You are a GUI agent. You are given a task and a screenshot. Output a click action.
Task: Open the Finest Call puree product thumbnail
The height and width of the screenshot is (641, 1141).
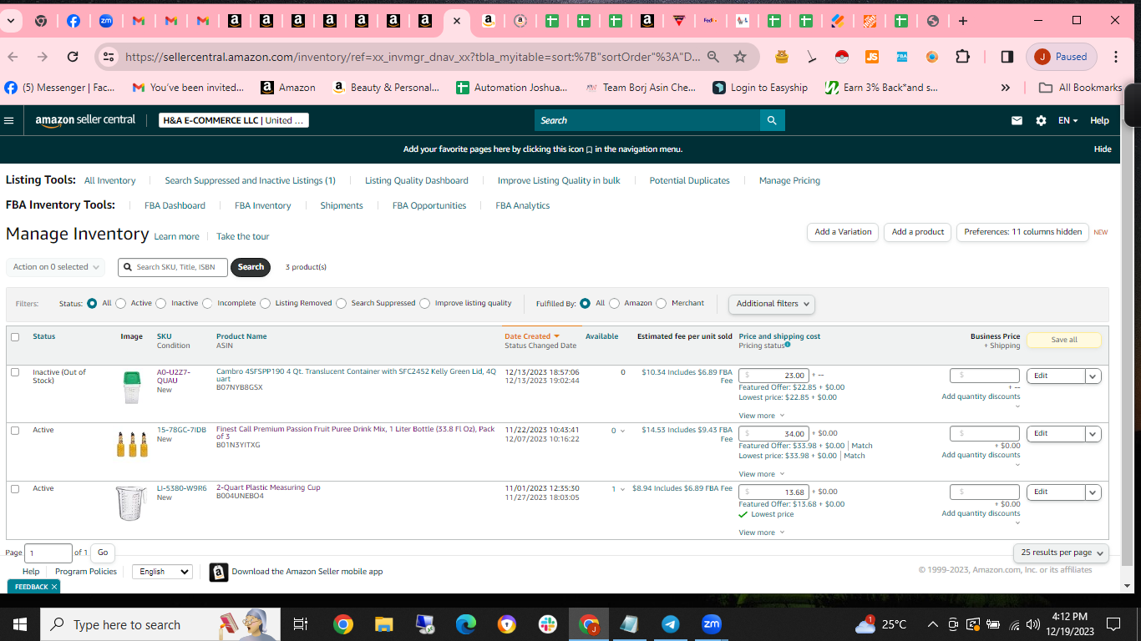pyautogui.click(x=131, y=444)
